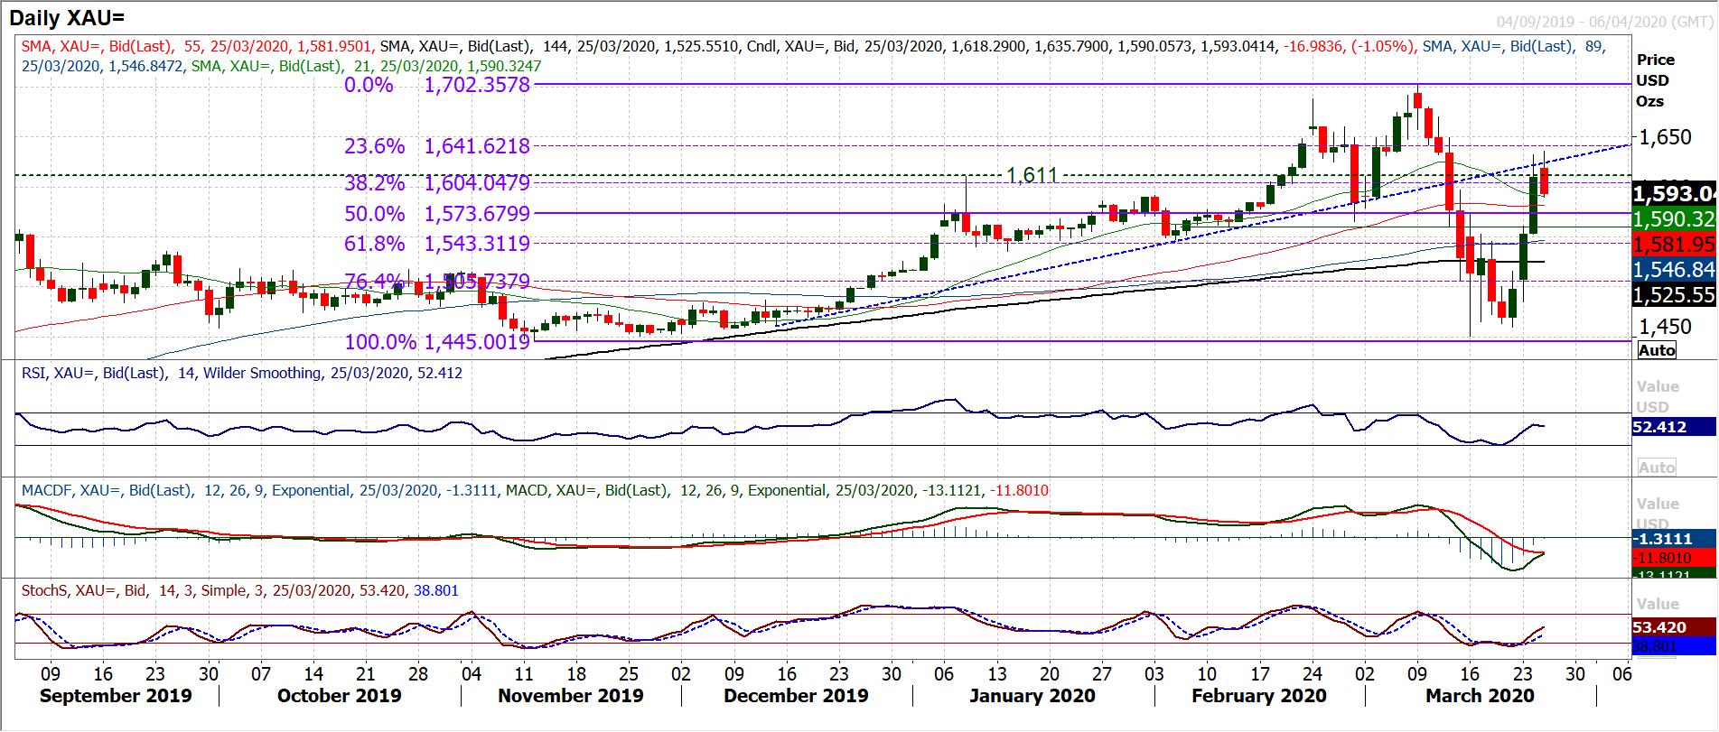Click the November 2019 month label
Image resolution: width=1719 pixels, height=732 pixels.
click(x=571, y=696)
